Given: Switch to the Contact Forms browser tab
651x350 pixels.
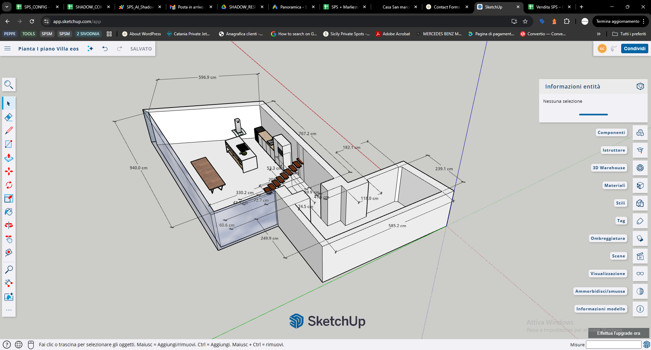Looking at the screenshot, I should [447, 7].
